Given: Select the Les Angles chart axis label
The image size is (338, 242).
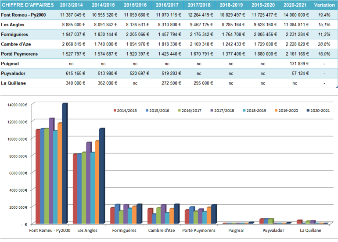Looking at the screenshot, I should coord(86,231).
